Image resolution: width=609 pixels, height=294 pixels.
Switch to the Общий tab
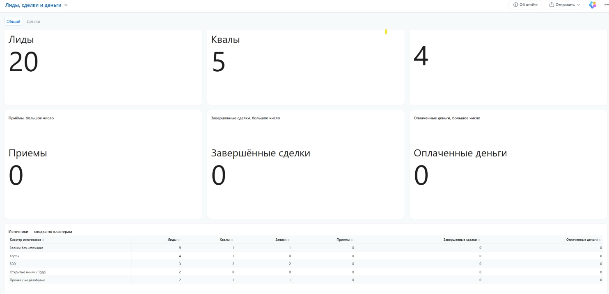point(14,21)
